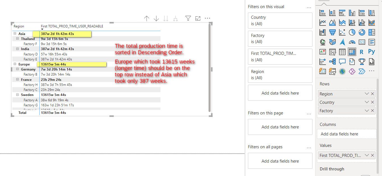Select the Waterfall chart visual

[x=323, y=32]
